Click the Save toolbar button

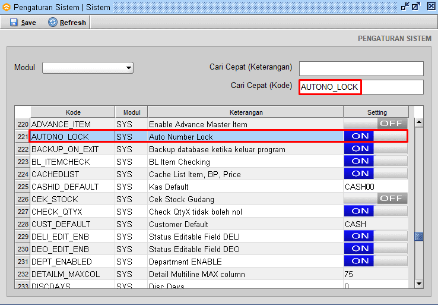23,23
